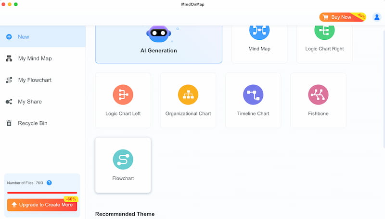The image size is (385, 219).
Task: Select the Logic Chart Left icon
Action: coord(123,94)
